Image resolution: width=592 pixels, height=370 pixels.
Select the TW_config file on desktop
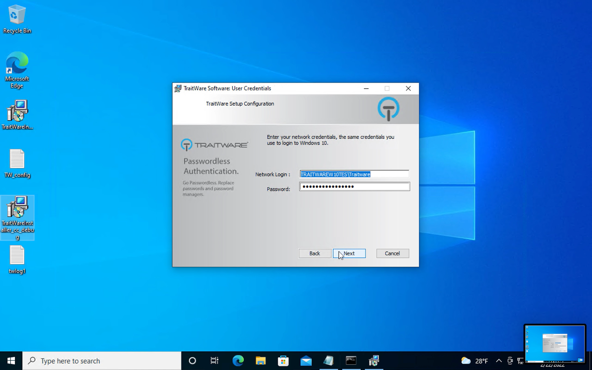point(17,164)
